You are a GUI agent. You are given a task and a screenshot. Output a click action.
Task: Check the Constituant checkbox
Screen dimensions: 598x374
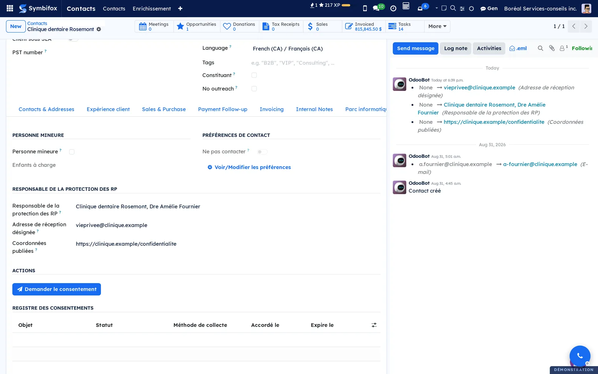tap(254, 75)
